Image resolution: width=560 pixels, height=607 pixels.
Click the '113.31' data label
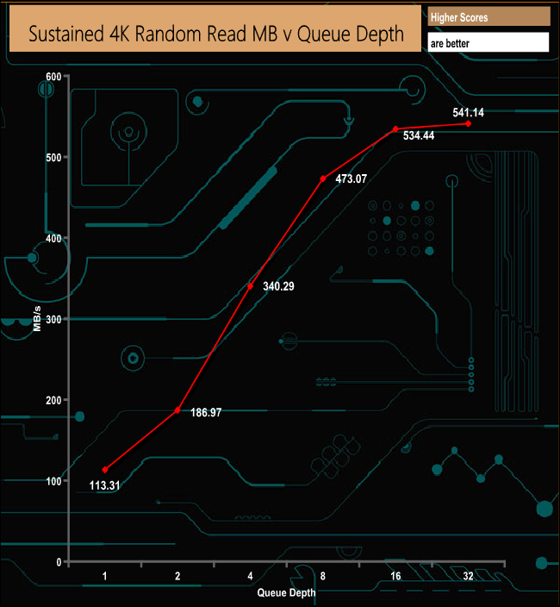(x=104, y=485)
